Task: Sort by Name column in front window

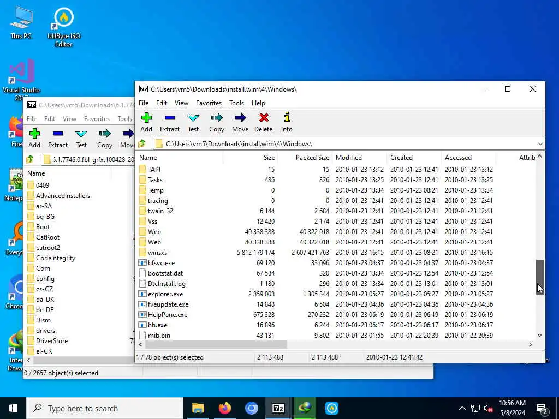Action: coord(179,158)
